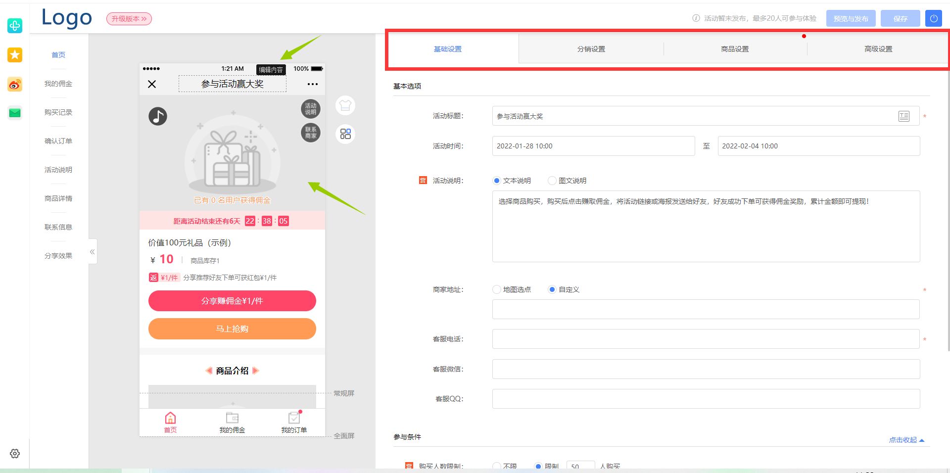
Task: Close the phone preview page with X
Action: 152,84
